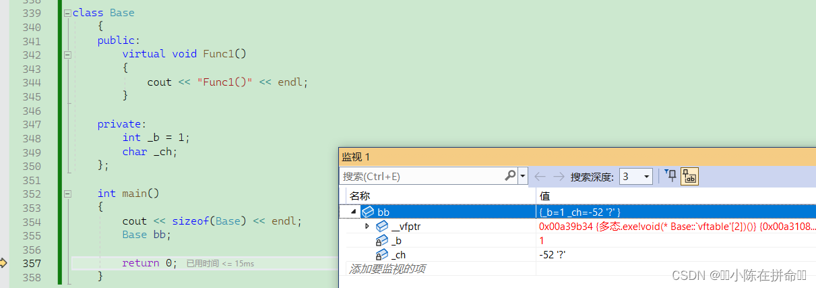Select the _b name row in watch

pyautogui.click(x=398, y=240)
